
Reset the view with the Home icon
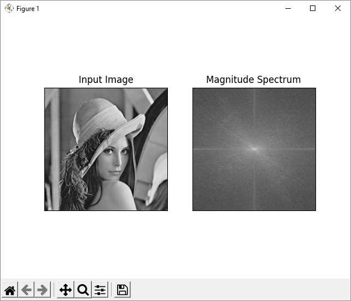tap(10, 290)
